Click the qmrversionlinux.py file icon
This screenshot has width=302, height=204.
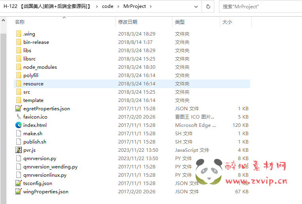click(x=19, y=175)
